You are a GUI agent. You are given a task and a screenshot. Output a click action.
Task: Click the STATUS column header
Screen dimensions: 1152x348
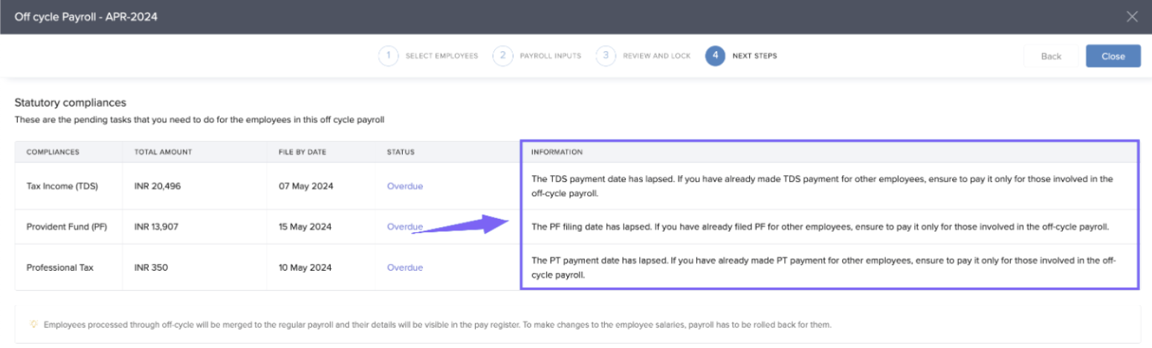[x=401, y=152]
